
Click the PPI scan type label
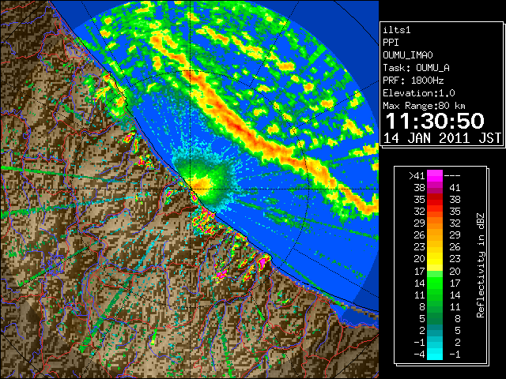click(391, 43)
